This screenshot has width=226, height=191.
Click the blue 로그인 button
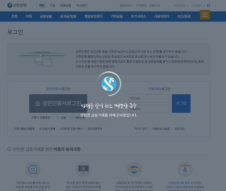pos(181,103)
